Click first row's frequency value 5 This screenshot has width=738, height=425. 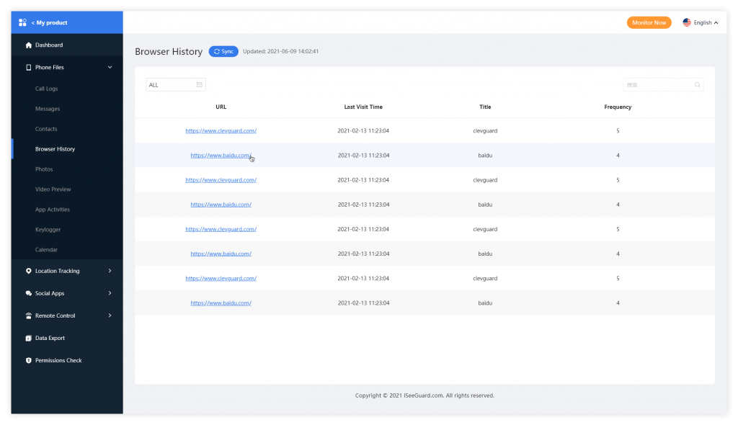click(618, 131)
